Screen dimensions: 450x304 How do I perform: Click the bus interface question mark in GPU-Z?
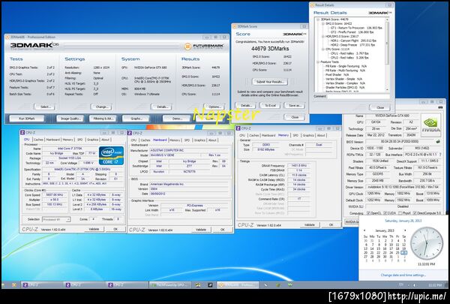(440, 155)
